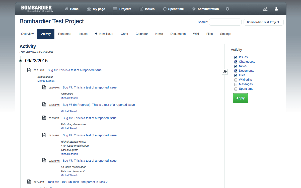Open Bug #7 link at 03:04 PM
Image resolution: width=301 pixels, height=188 pixels.
pos(90,135)
